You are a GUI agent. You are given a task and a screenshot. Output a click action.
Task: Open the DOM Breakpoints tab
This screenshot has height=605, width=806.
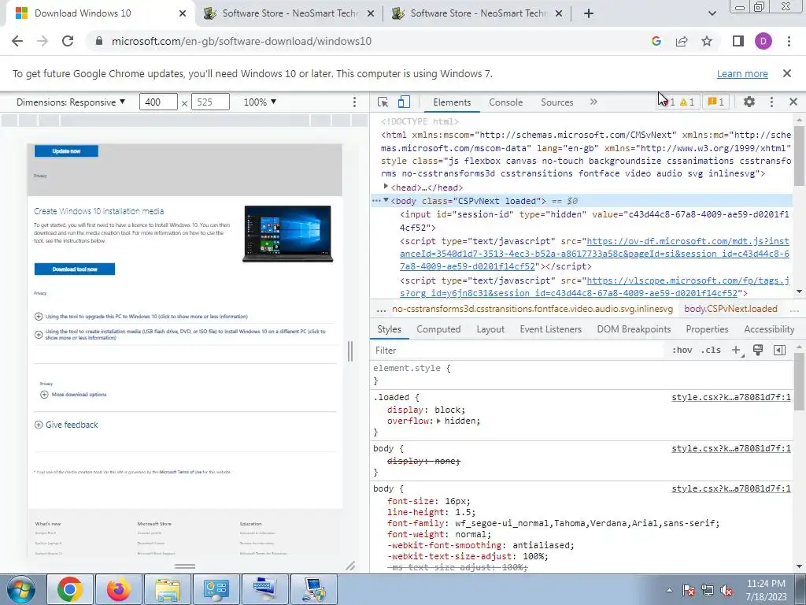(634, 329)
